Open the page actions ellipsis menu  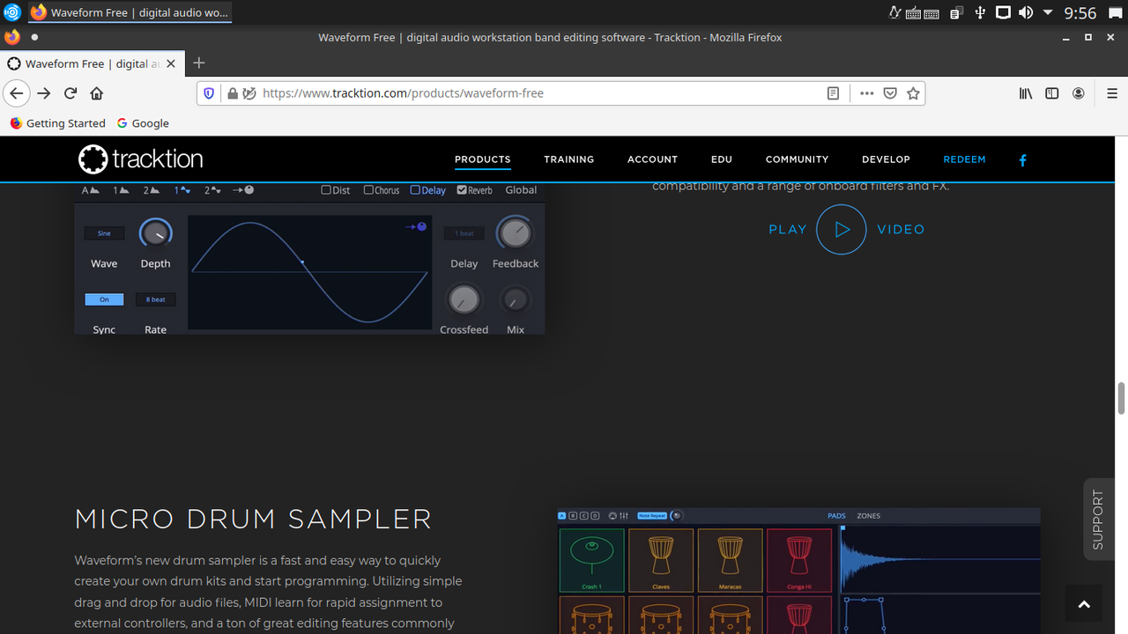866,92
